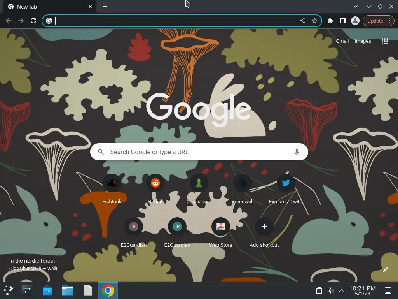Open the profile avatar menu
398x299 pixels.
(355, 21)
